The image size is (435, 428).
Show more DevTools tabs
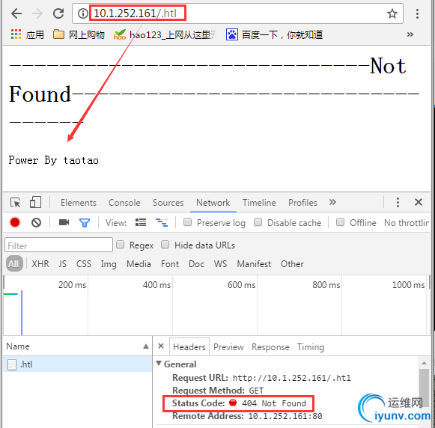332,202
